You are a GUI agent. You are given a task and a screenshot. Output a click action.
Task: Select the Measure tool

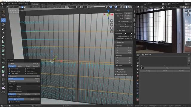point(3,42)
